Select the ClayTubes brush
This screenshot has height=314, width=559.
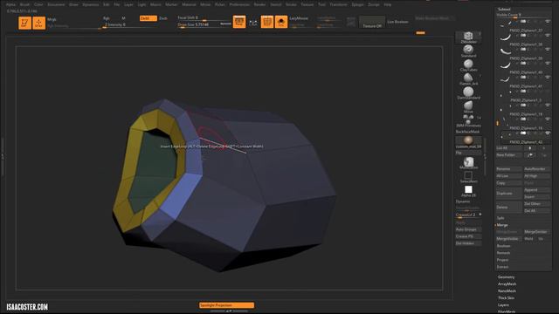[468, 65]
